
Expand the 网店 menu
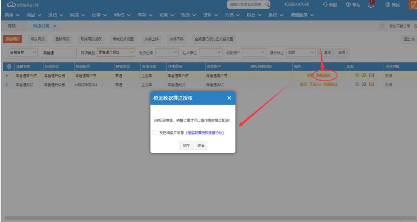78,15
